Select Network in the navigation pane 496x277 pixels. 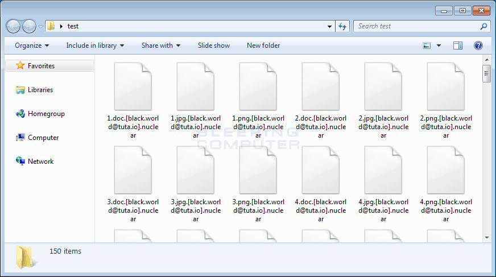tap(40, 162)
